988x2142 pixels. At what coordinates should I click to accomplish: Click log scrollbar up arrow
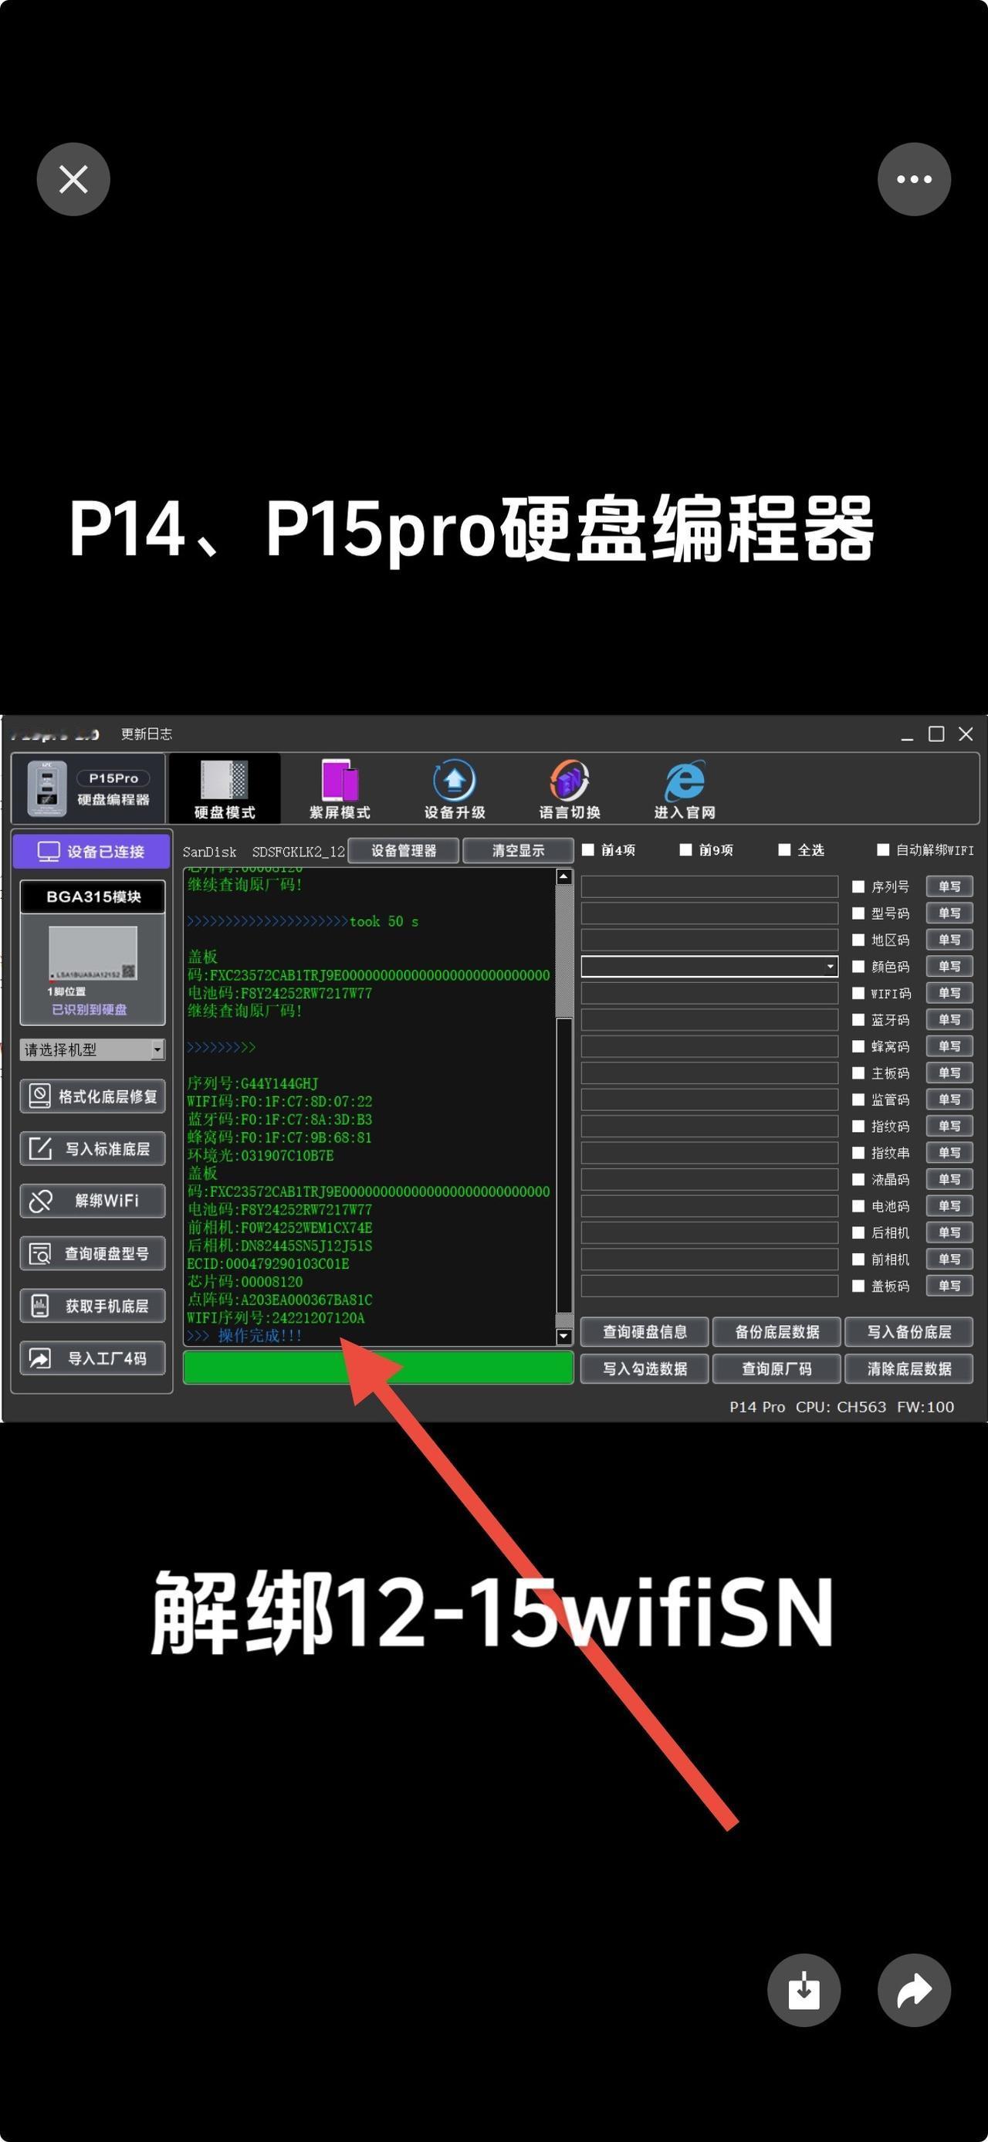(x=563, y=876)
